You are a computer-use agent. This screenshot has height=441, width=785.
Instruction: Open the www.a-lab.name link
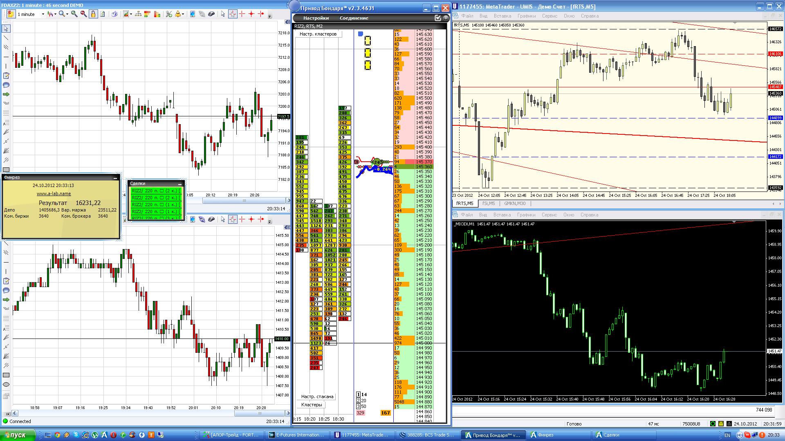pyautogui.click(x=54, y=194)
